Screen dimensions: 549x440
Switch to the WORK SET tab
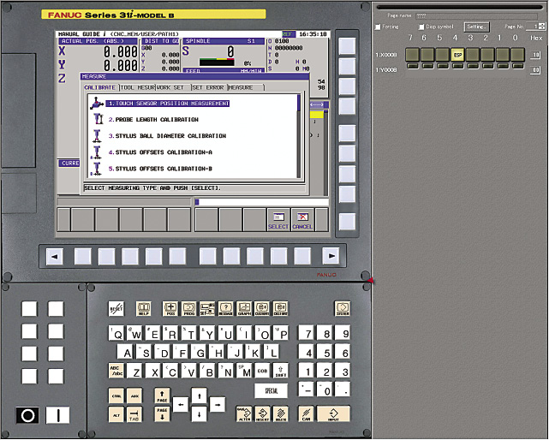pyautogui.click(x=173, y=87)
